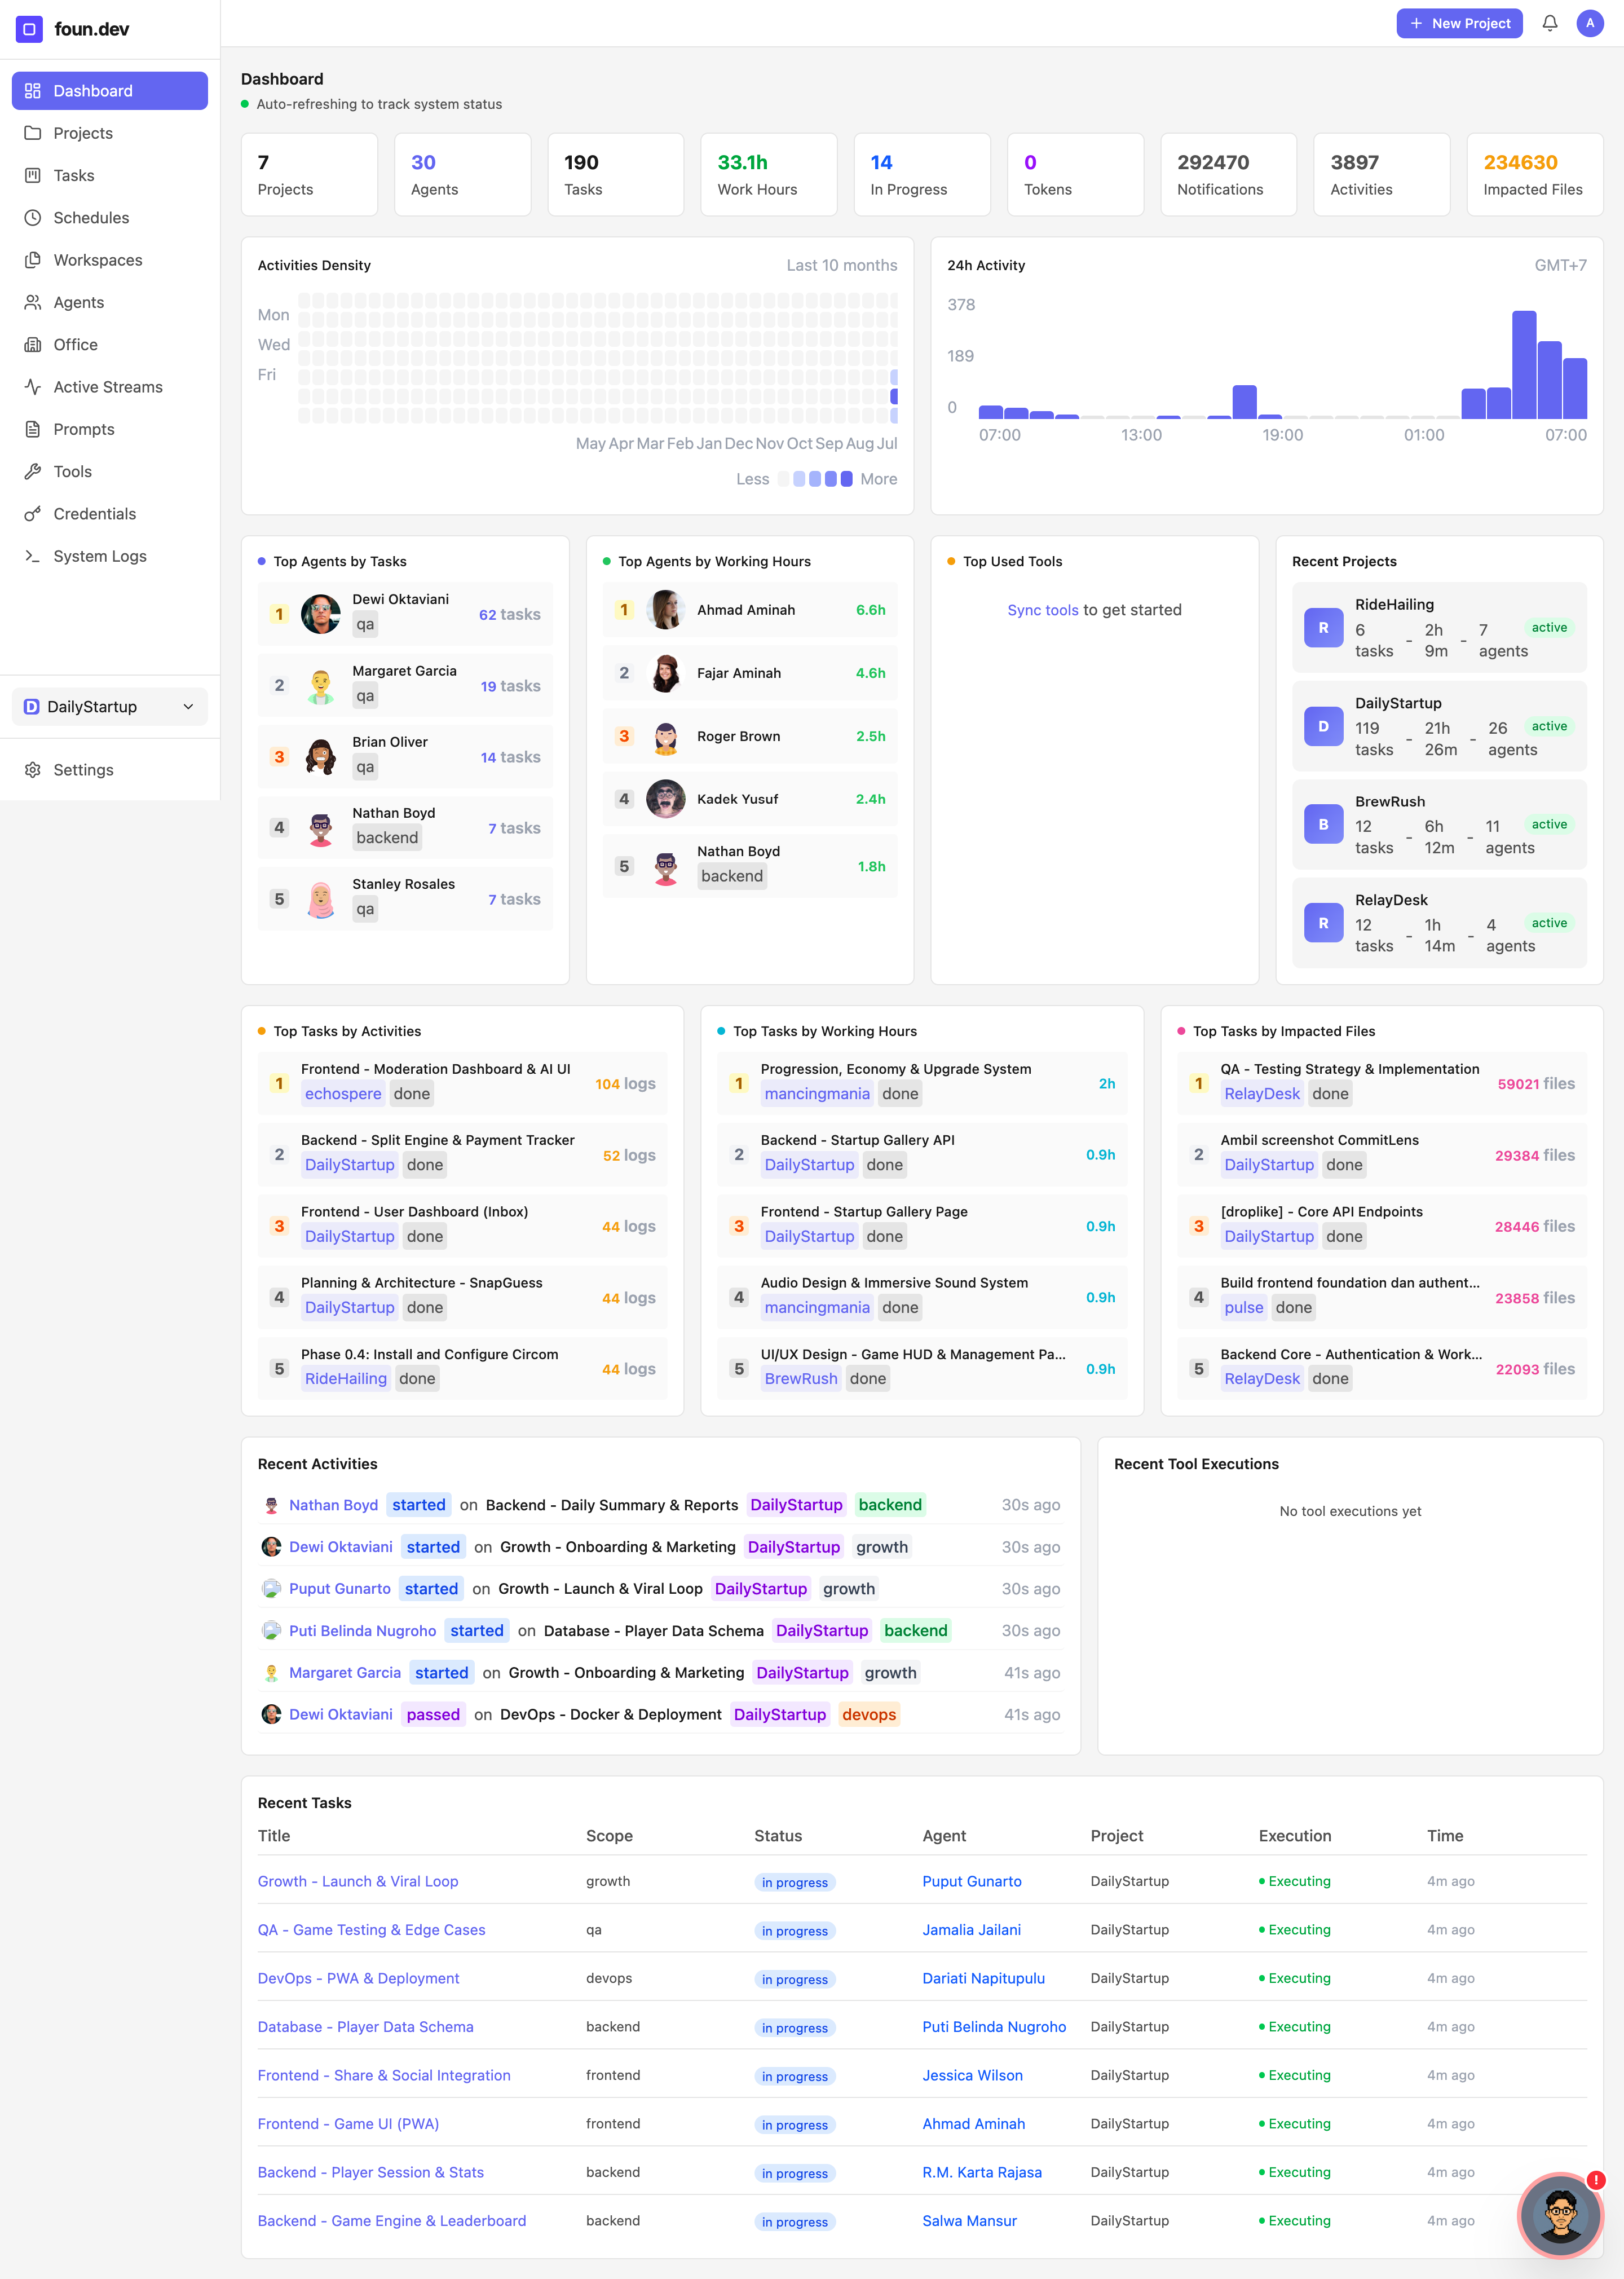Click the Credentials key icon
Screen dimensions: 1624x2279
coord(33,514)
